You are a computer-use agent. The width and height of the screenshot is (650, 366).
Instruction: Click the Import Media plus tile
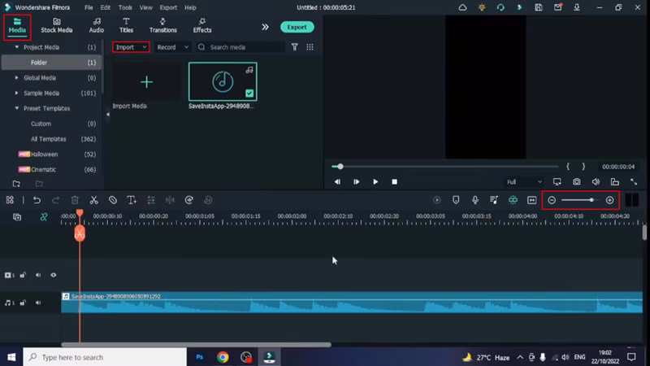[x=146, y=82]
